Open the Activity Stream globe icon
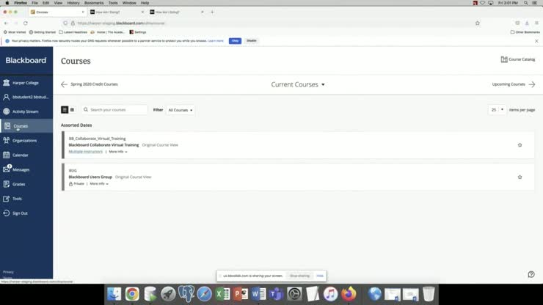 (x=6, y=111)
